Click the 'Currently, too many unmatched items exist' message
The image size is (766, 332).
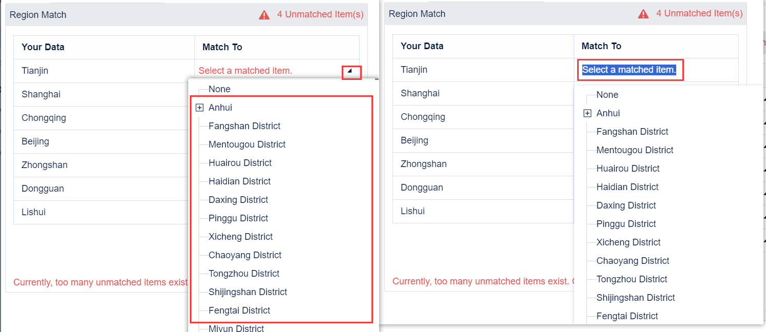click(101, 282)
